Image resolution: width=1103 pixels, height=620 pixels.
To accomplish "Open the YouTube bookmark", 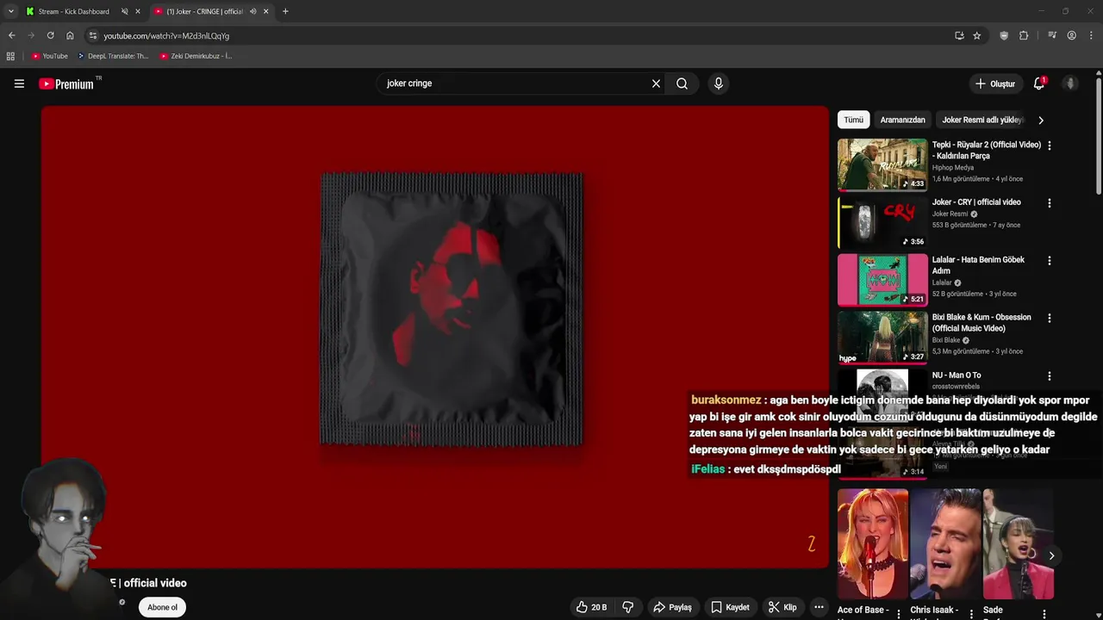I will point(49,56).
